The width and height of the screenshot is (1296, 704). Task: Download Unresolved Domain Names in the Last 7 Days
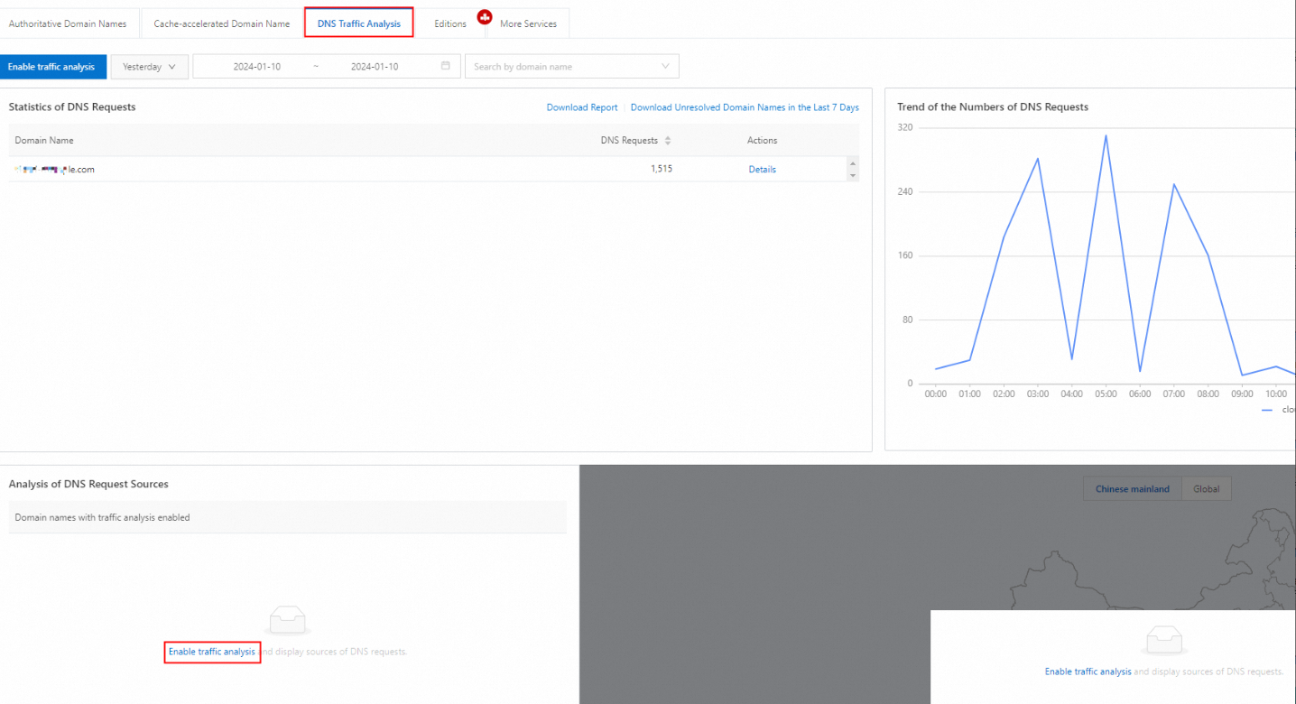[745, 107]
